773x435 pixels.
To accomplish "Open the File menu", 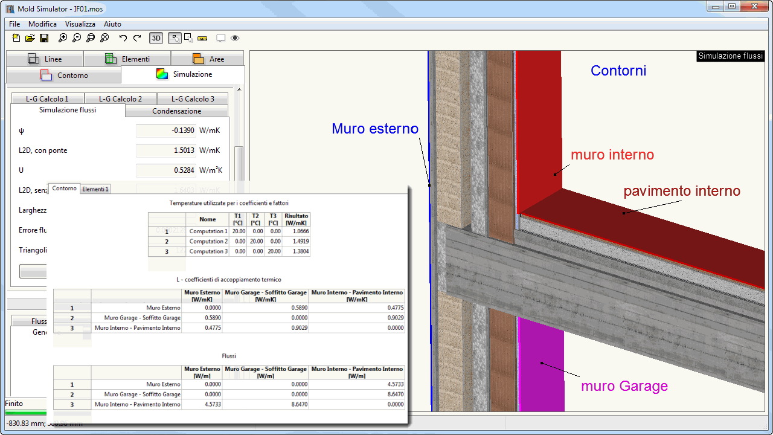I will (14, 24).
